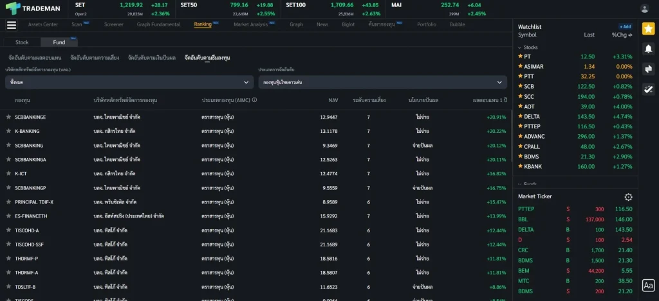Collapse the Stocks group in Watchlist
Screen dimensions: 659x301
click(x=521, y=47)
